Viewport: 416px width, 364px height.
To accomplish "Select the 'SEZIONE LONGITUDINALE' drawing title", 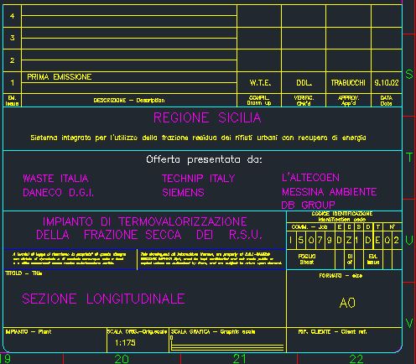I will coord(103,299).
